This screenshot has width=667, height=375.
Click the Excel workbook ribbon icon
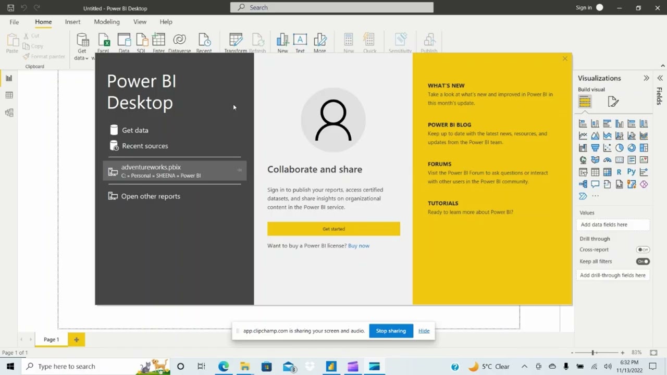103,43
